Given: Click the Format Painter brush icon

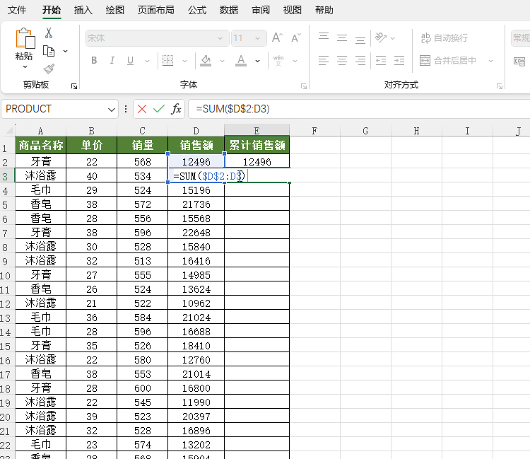Looking at the screenshot, I should 49,69.
